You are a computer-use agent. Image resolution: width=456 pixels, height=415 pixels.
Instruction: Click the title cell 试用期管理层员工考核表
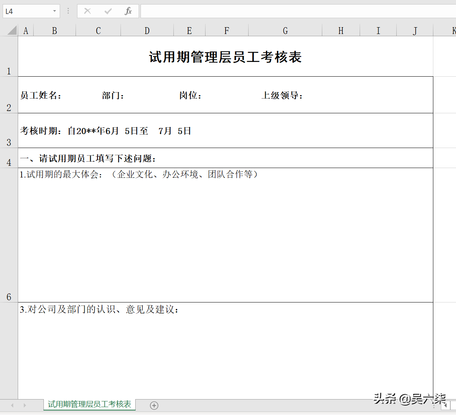[225, 57]
